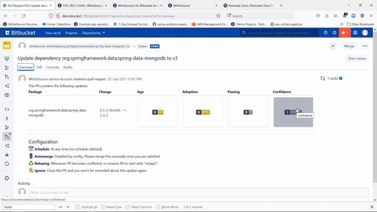Show more bookmarks chevron

point(342,24)
